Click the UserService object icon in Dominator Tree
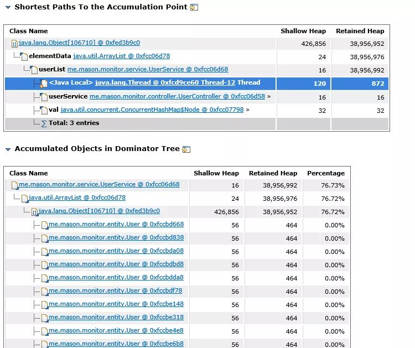The height and width of the screenshot is (348, 415). [x=14, y=185]
